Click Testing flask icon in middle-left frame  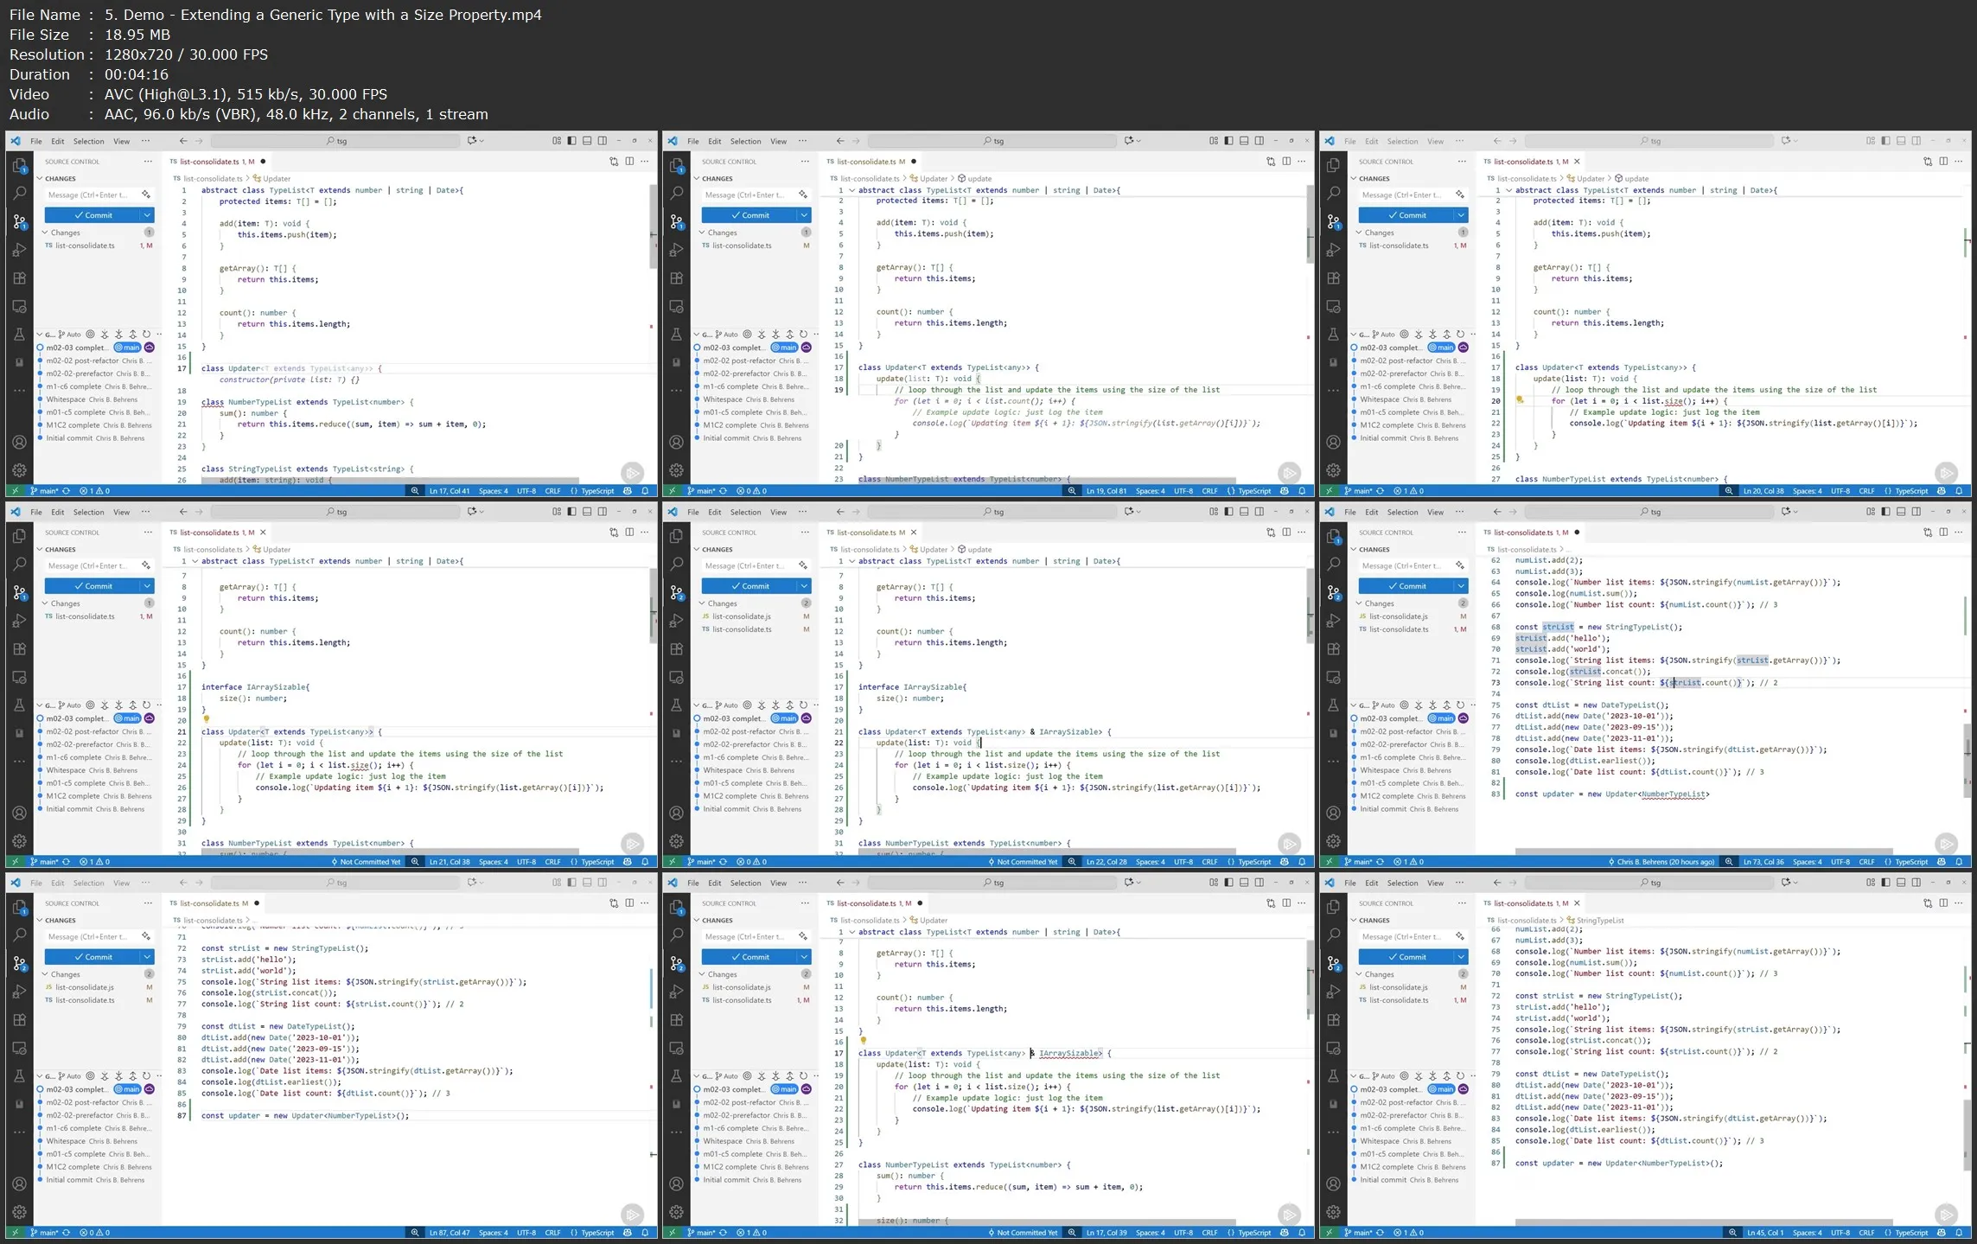pyautogui.click(x=20, y=705)
